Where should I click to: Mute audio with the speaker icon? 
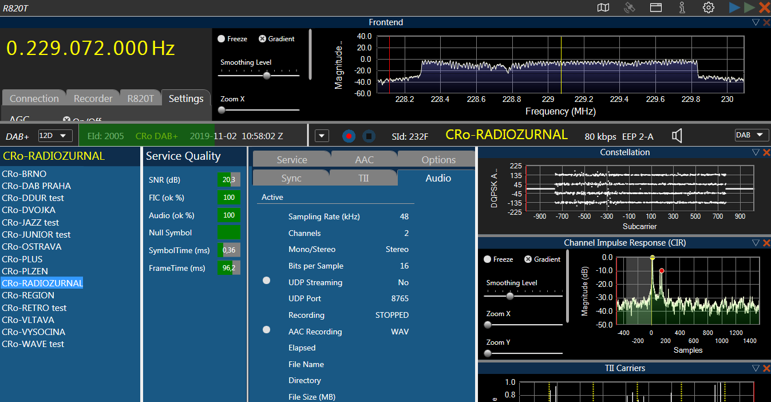(677, 136)
